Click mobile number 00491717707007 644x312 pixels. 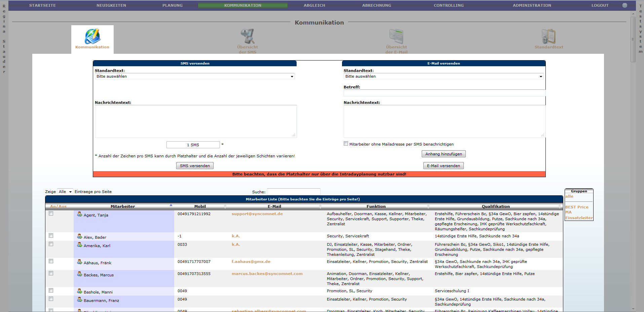pyautogui.click(x=194, y=262)
